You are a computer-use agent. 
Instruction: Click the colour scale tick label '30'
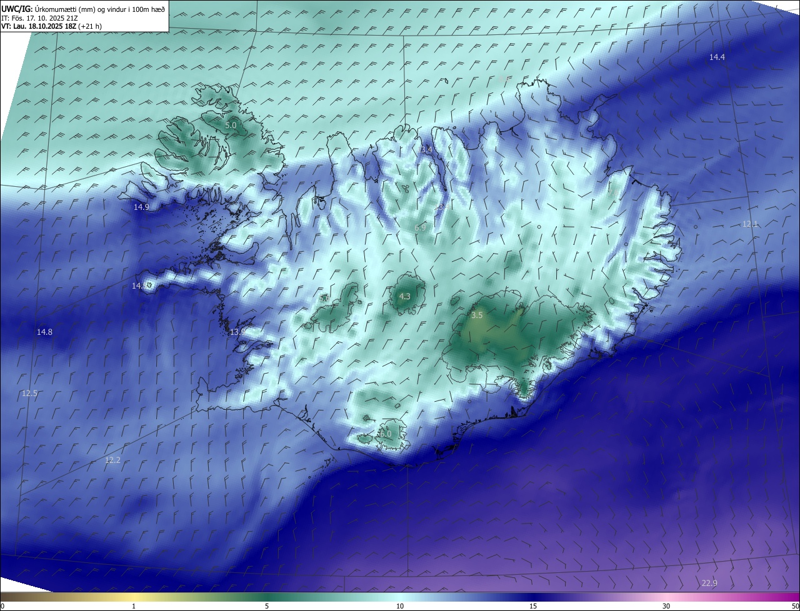(666, 607)
